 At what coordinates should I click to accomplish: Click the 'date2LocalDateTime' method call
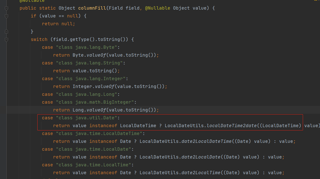click(207, 141)
